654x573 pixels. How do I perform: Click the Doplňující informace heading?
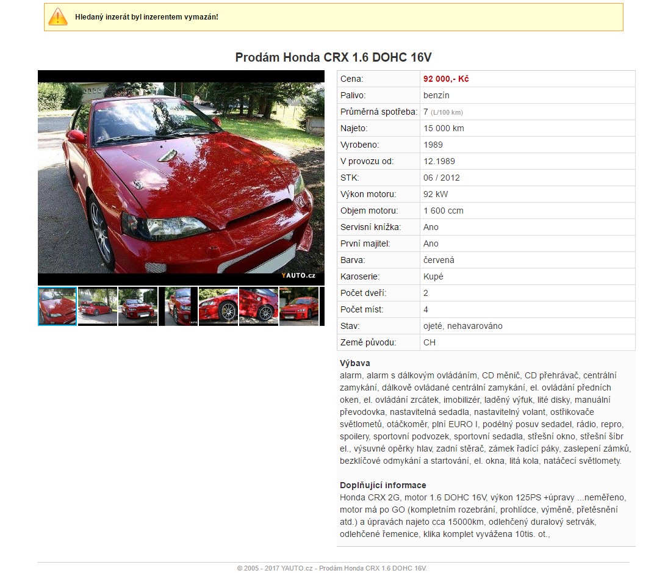(383, 485)
